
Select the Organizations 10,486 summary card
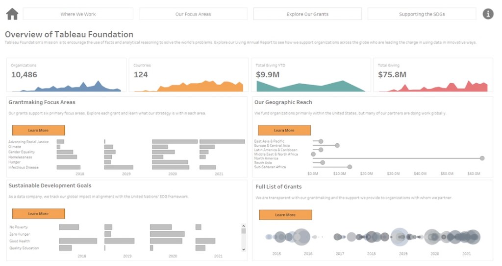click(66, 75)
